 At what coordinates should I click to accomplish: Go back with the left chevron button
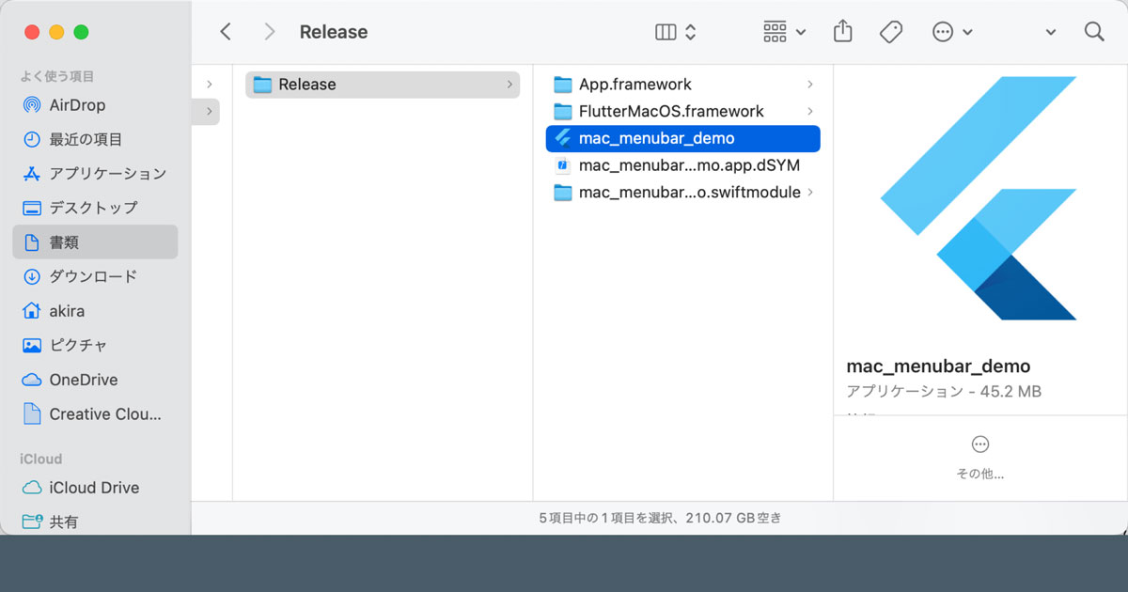click(226, 32)
